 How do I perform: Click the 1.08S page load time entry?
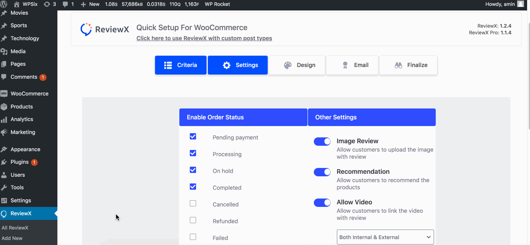point(111,4)
